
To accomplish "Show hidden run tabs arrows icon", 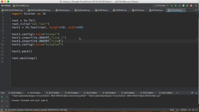I will pyautogui.click(x=177, y=93).
